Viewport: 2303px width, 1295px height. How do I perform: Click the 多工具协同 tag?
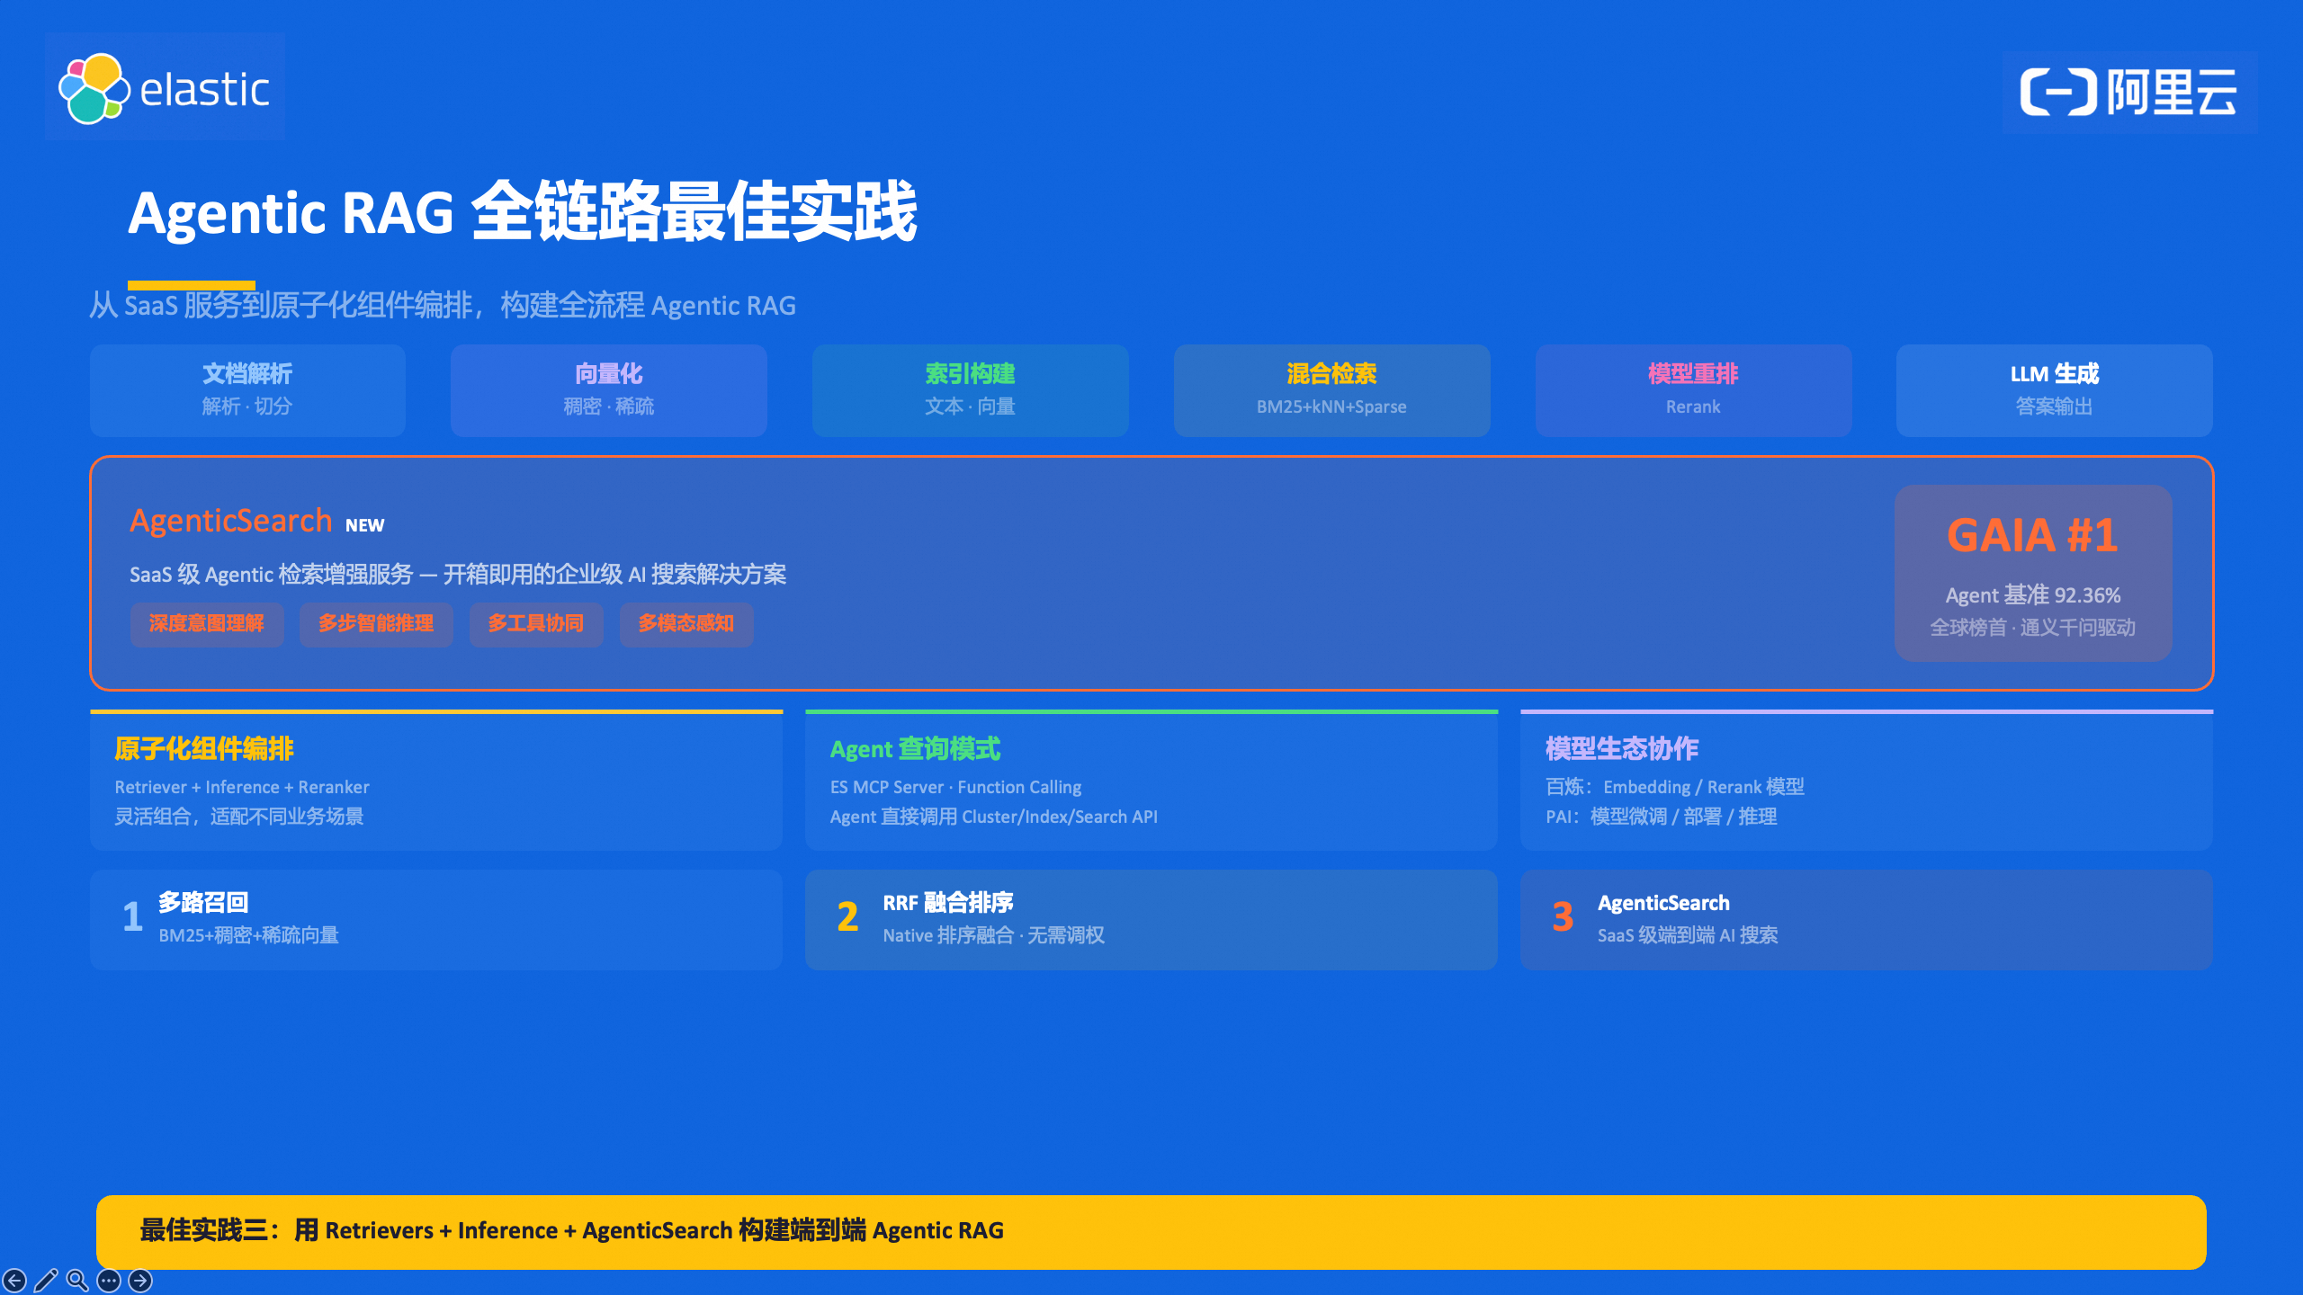(536, 624)
